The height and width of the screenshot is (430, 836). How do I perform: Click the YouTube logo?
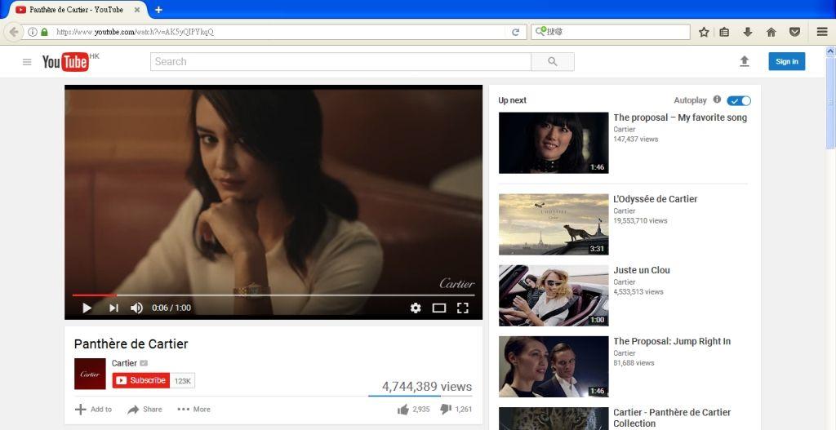click(x=65, y=62)
